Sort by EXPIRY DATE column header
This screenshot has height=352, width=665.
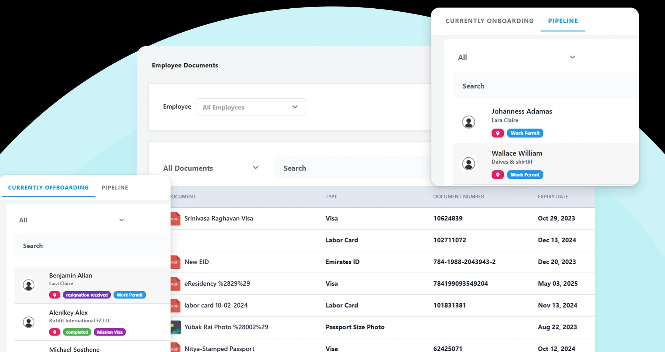(553, 197)
